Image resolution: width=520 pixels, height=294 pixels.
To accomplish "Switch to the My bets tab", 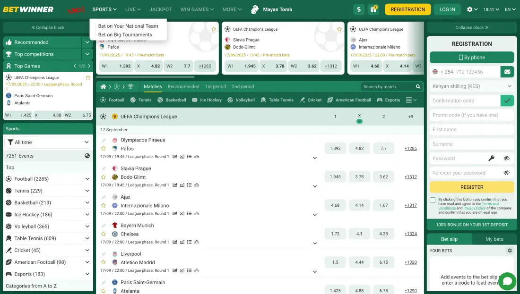I will [494, 239].
